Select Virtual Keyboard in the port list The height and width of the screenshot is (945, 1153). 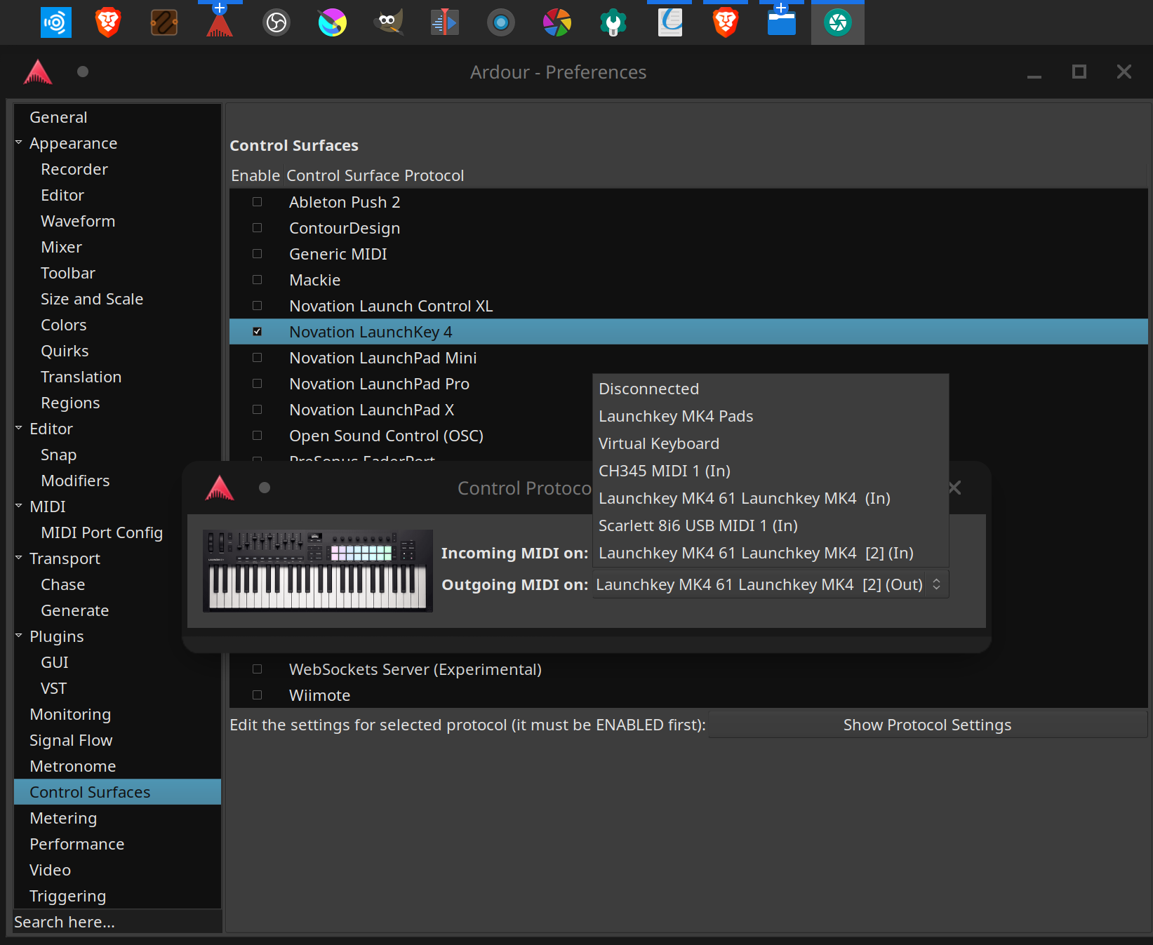click(x=658, y=443)
